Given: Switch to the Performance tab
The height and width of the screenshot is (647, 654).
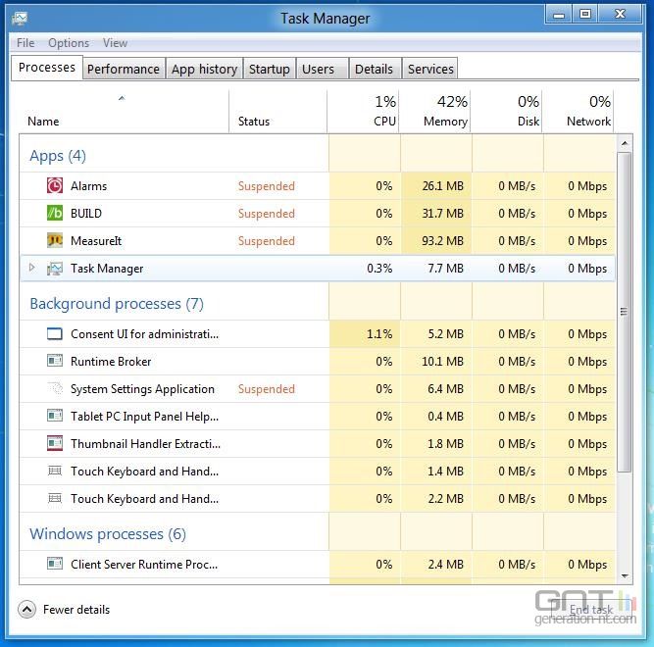Looking at the screenshot, I should click(124, 69).
